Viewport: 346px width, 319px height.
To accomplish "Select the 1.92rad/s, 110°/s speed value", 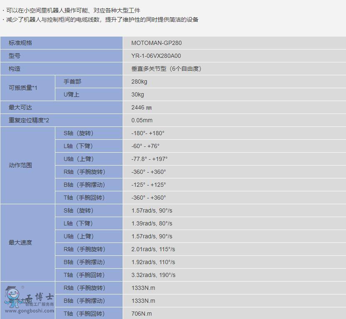I will [153, 262].
